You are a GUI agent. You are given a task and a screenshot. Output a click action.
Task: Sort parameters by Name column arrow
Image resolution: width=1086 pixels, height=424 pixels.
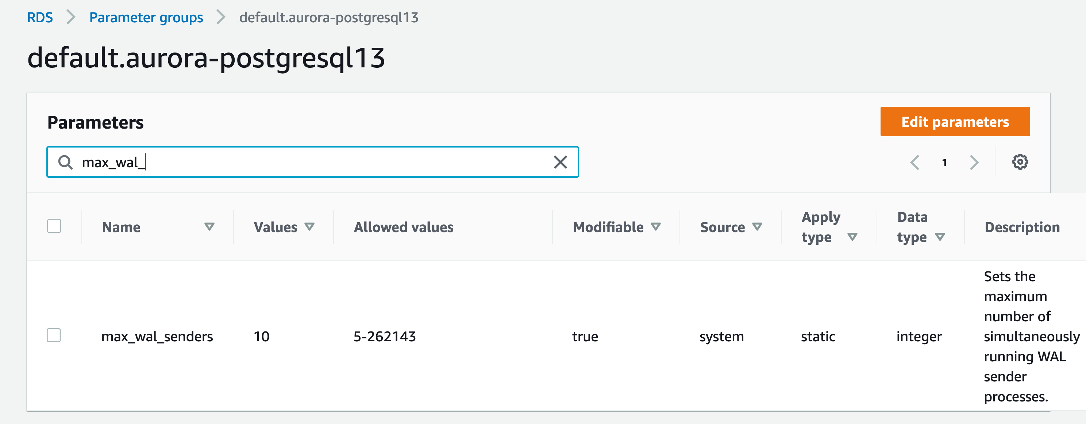(x=209, y=227)
